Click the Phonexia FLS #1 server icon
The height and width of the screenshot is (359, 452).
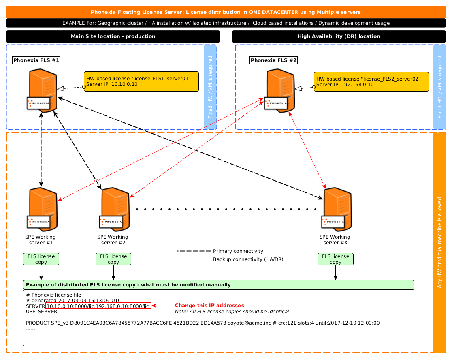(x=42, y=90)
